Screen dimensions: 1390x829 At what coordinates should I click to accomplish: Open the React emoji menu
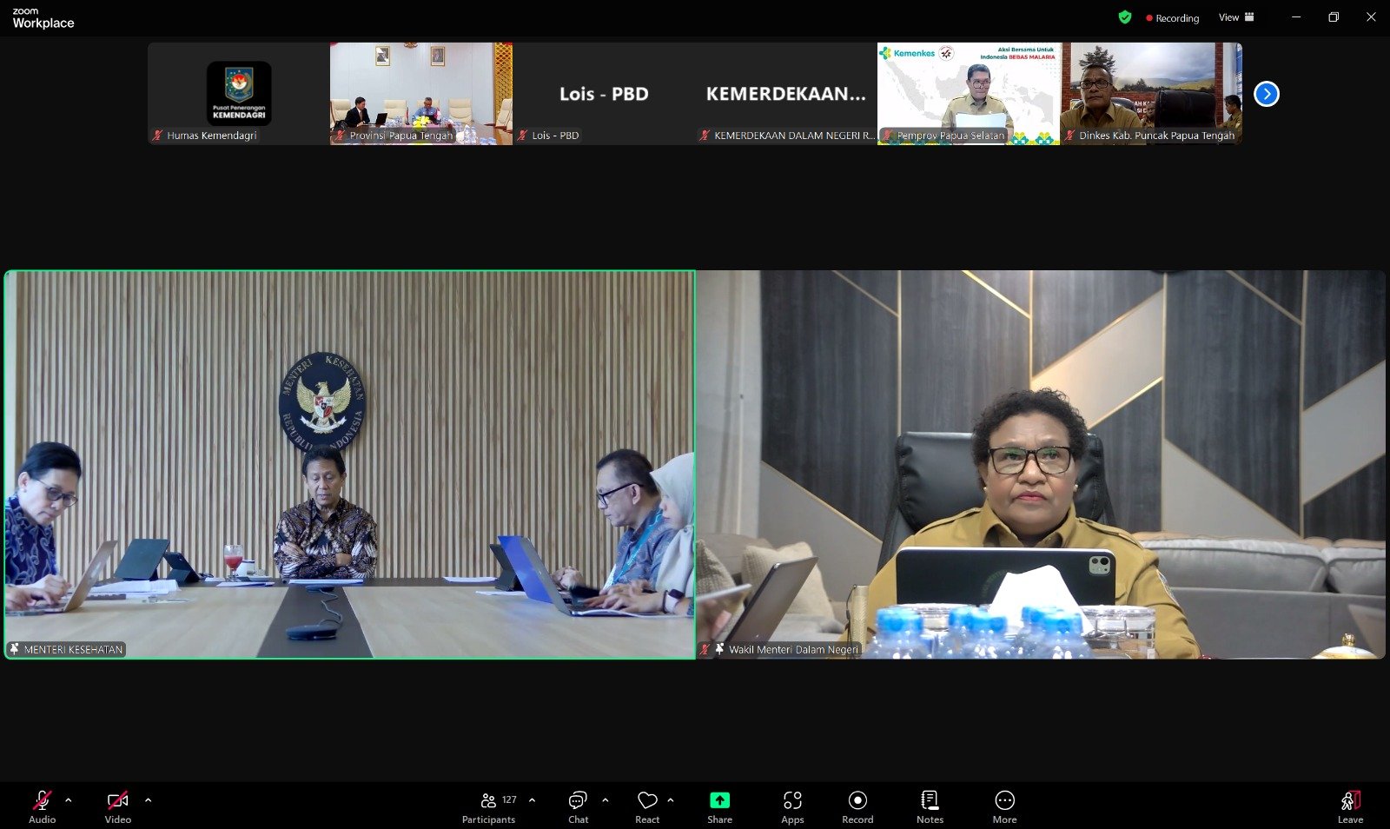tap(647, 806)
